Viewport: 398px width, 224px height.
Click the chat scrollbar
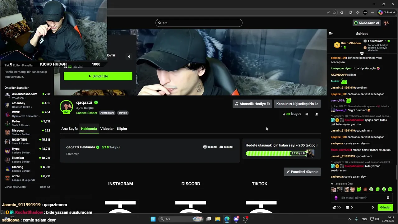396,173
